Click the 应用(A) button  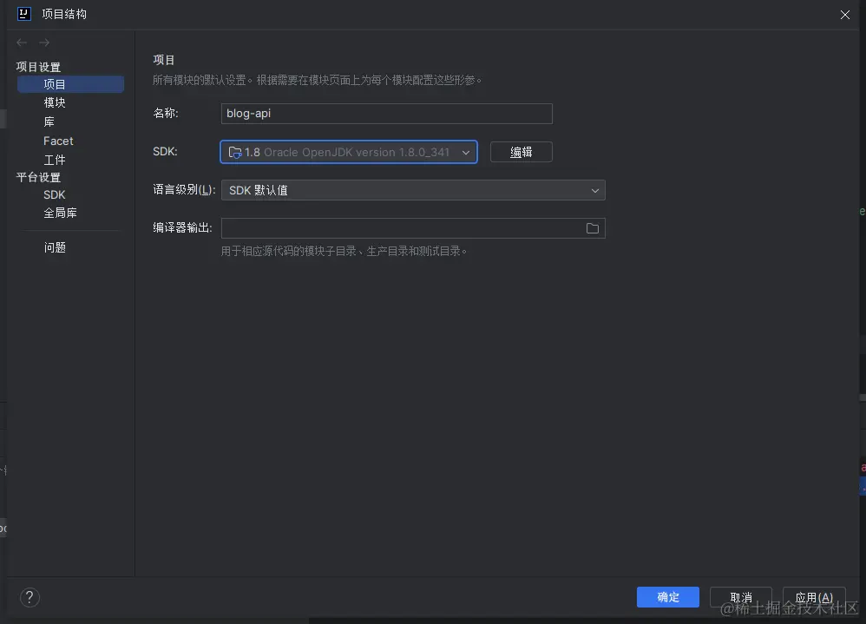[814, 597]
